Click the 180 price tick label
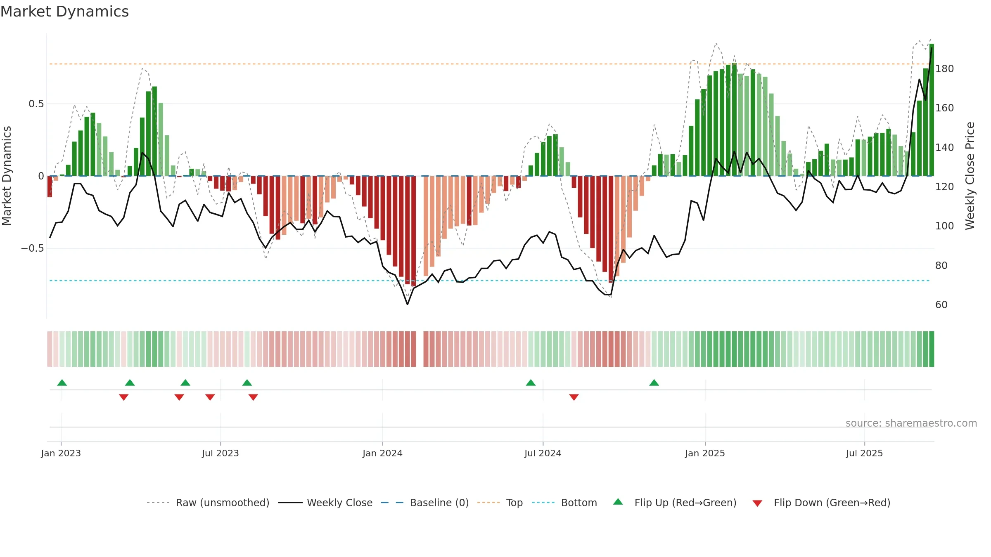Image resolution: width=991 pixels, height=557 pixels. pyautogui.click(x=945, y=68)
